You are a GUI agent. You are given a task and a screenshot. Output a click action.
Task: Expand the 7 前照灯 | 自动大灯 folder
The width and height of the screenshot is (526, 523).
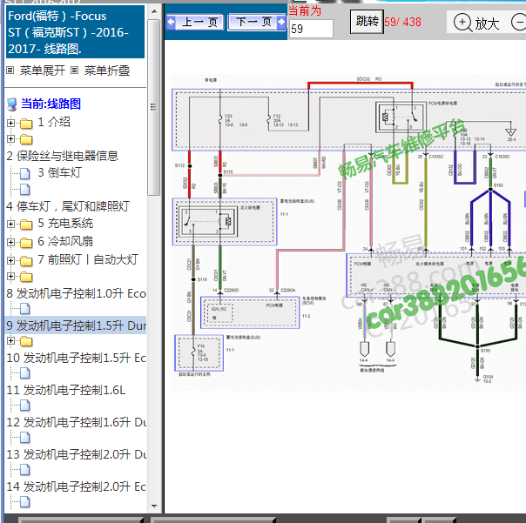tap(10, 260)
